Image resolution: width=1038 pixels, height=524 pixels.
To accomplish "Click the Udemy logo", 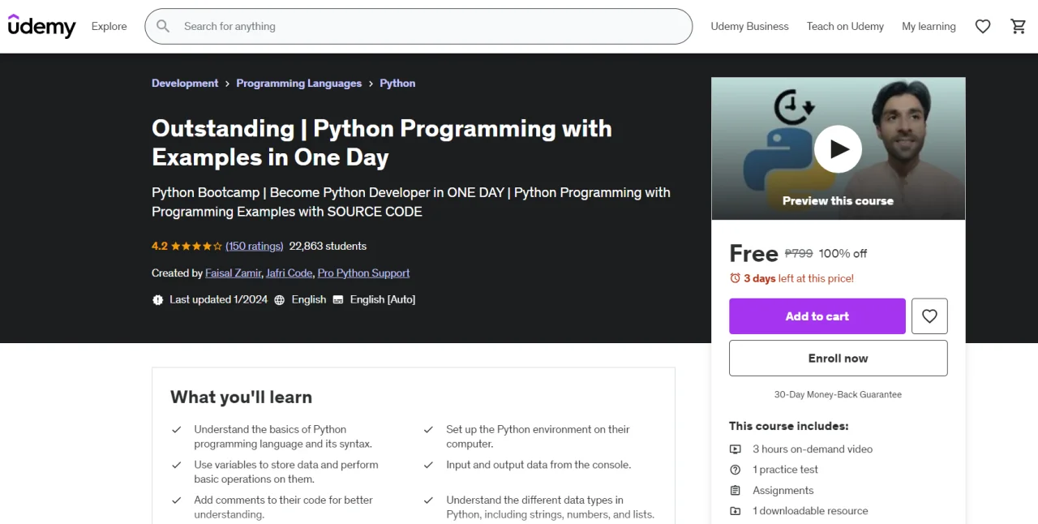I will (x=41, y=26).
